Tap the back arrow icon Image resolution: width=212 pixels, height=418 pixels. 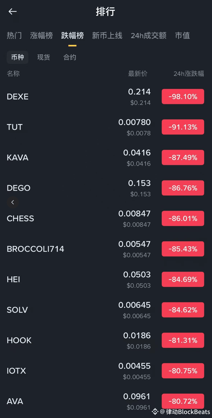[13, 11]
